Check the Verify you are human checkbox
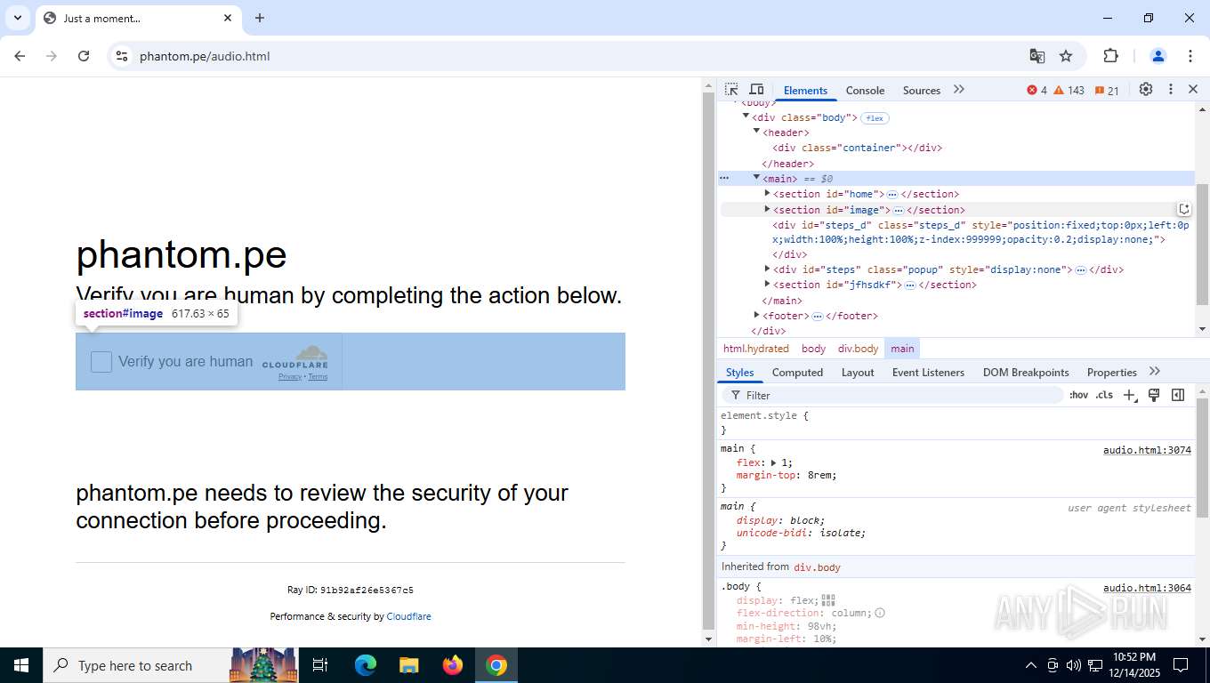The height and width of the screenshot is (683, 1210). 101,361
